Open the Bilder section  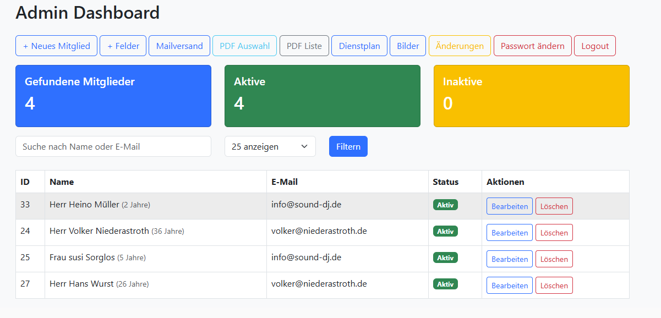click(408, 46)
